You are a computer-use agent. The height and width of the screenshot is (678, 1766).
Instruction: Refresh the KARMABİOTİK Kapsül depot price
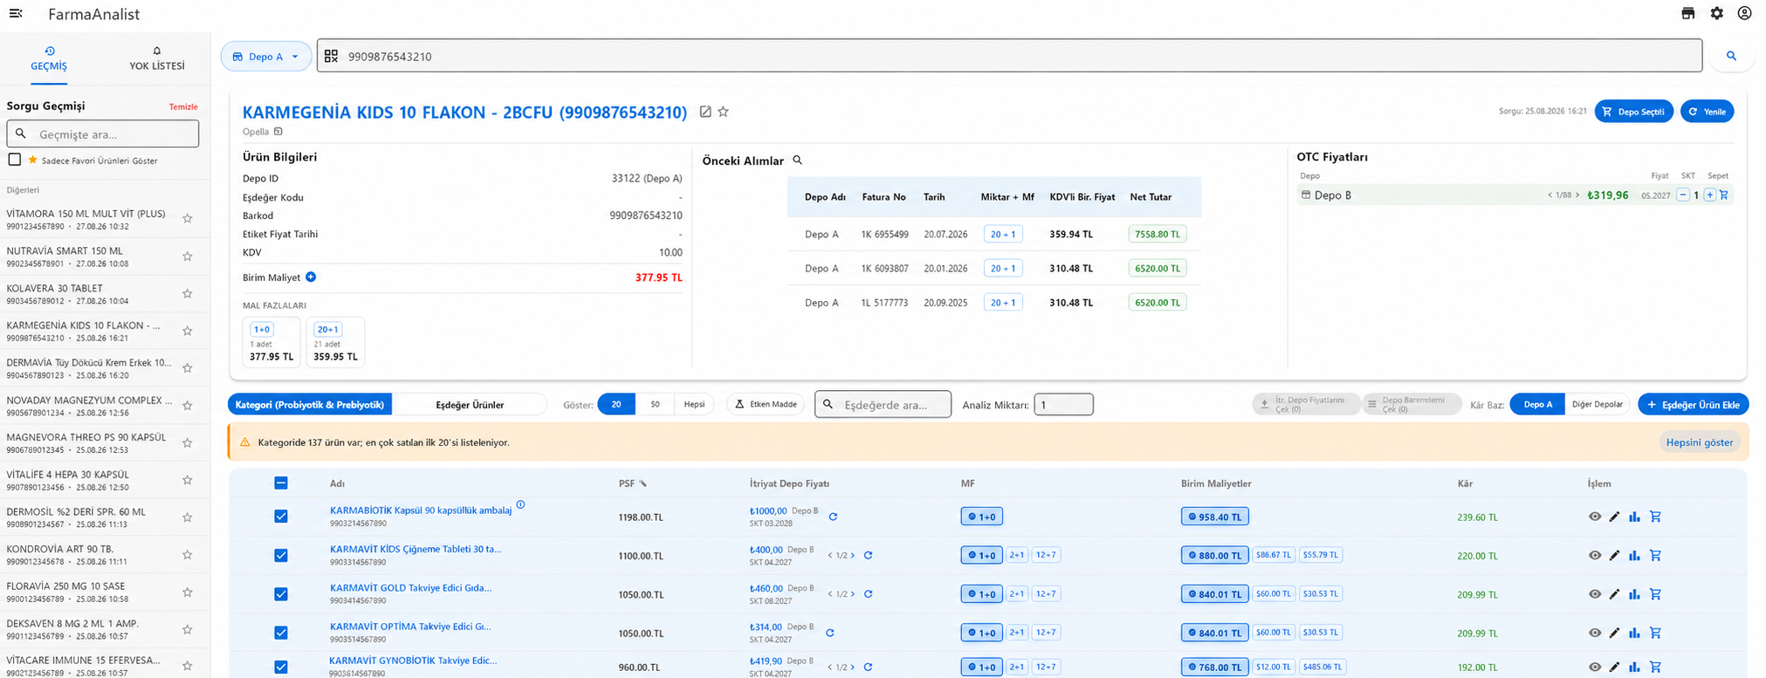pyautogui.click(x=833, y=517)
